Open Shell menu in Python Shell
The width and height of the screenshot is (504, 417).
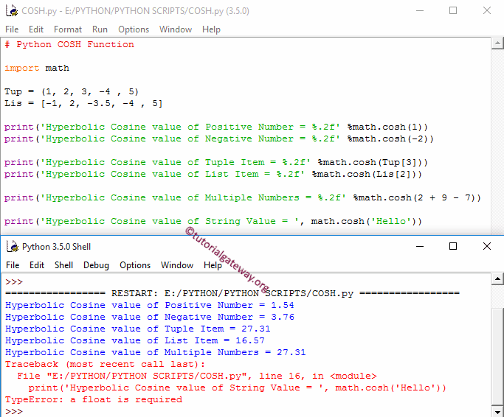(x=63, y=265)
